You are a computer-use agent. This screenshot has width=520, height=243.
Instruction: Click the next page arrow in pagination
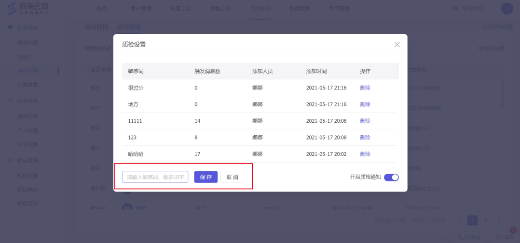click(498, 220)
